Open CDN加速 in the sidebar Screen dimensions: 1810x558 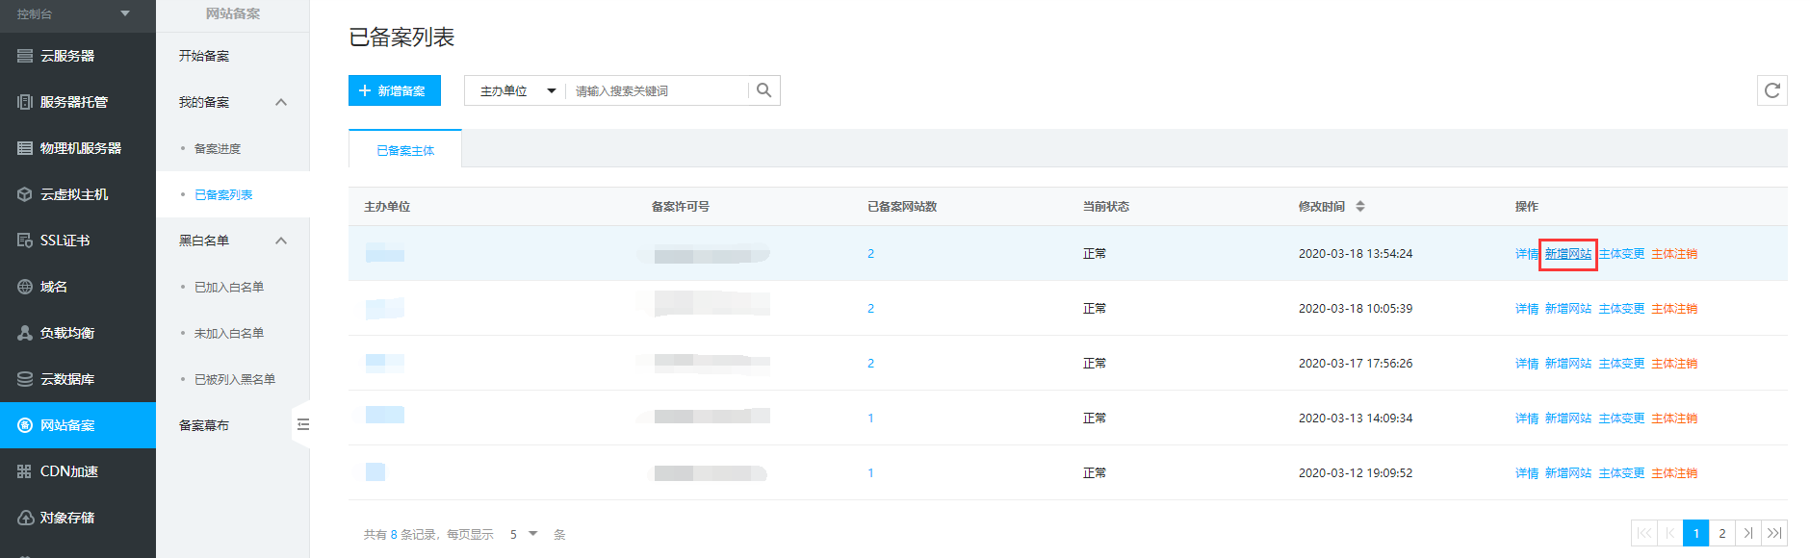(x=69, y=471)
